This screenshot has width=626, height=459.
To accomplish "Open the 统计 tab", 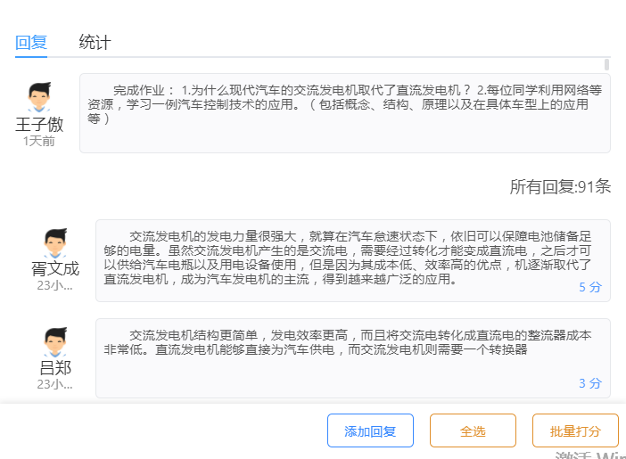I will [95, 42].
